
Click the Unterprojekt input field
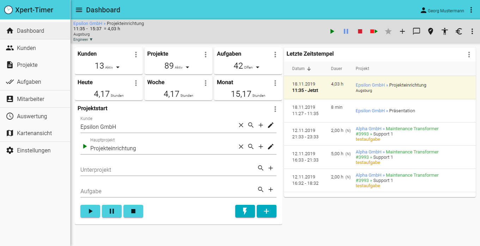(166, 170)
